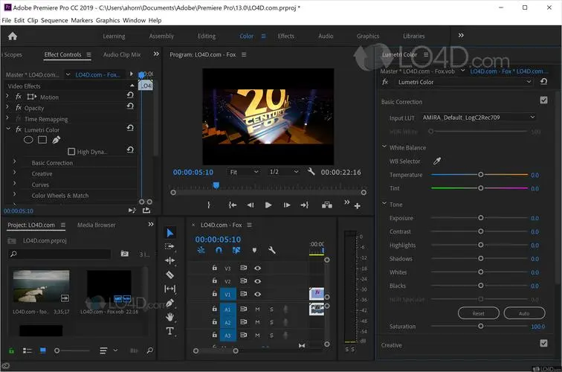
Task: Expand the Curves section in Effect Controls
Action: click(x=14, y=185)
